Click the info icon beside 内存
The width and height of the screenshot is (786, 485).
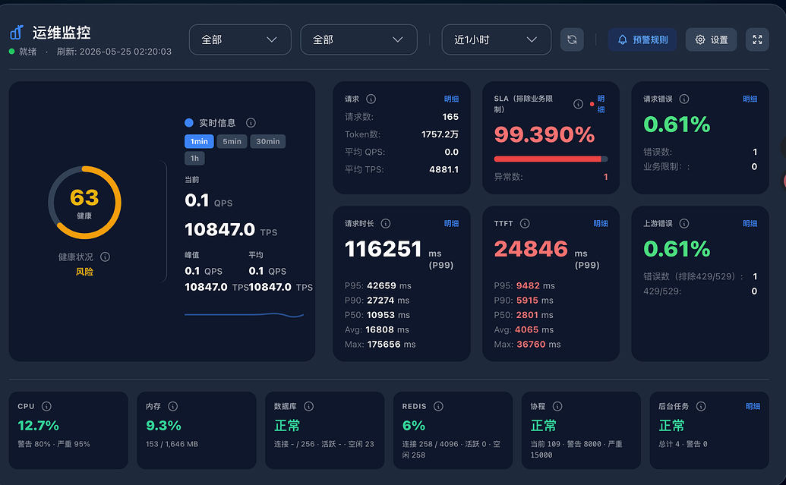point(173,406)
